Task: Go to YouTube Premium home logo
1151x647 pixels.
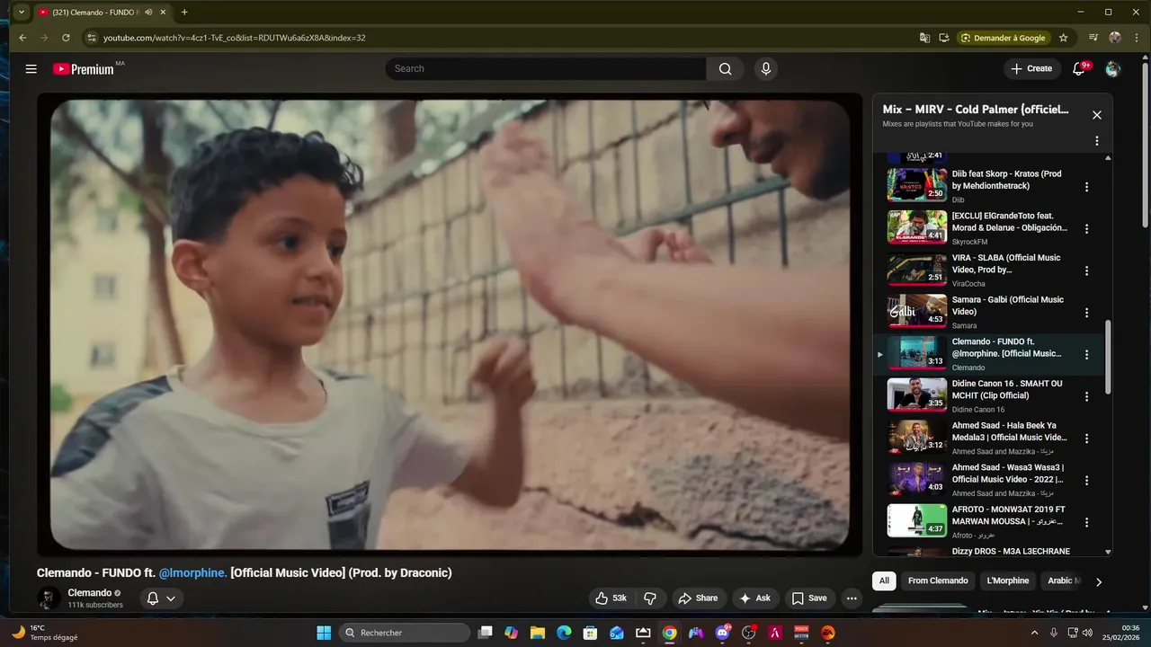Action: pyautogui.click(x=83, y=69)
